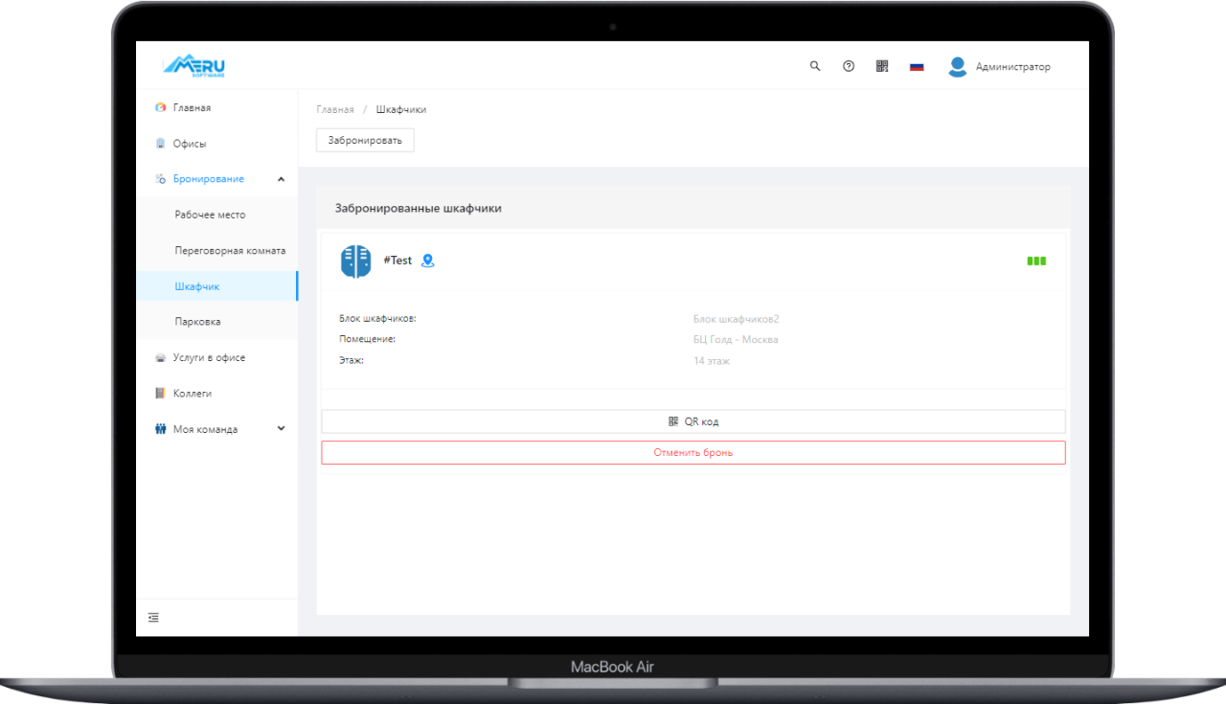Open the help question mark icon
This screenshot has width=1226, height=704.
point(849,66)
